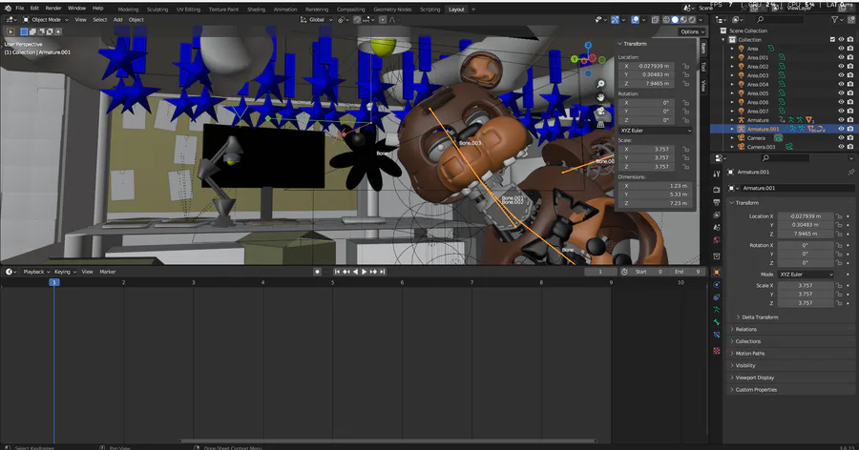Open the Tool properties tab
The height and width of the screenshot is (450, 859).
pyautogui.click(x=717, y=174)
